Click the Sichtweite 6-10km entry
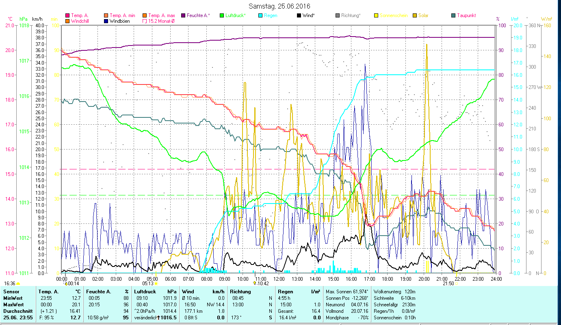561x325 pixels. (x=394, y=298)
